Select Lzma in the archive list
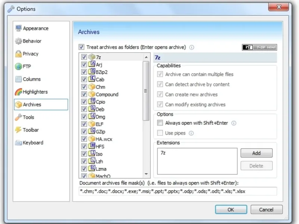The image size is (299, 224). [x=101, y=169]
